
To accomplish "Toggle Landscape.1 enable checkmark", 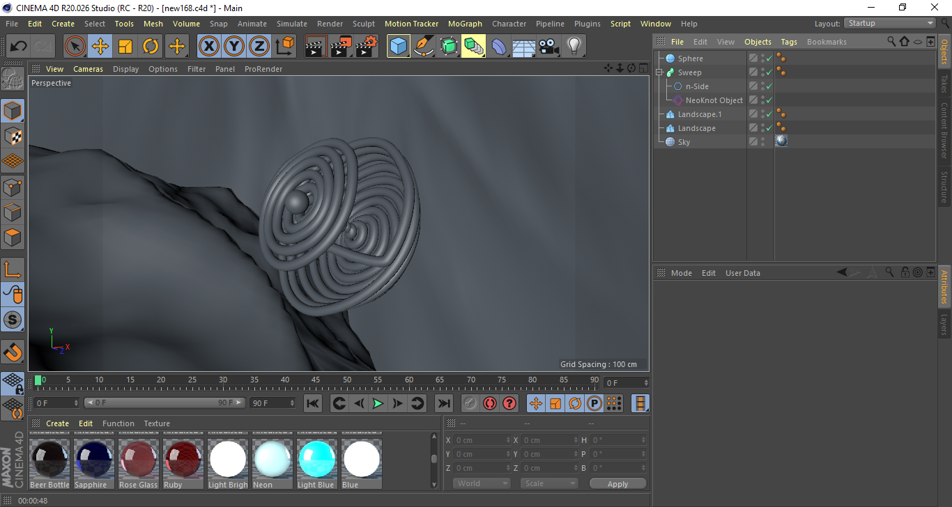I will [769, 114].
